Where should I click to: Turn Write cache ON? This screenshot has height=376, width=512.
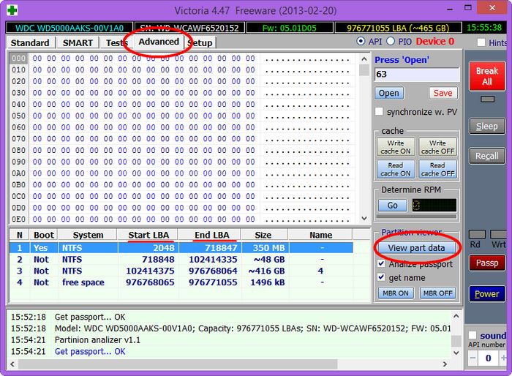click(x=396, y=147)
